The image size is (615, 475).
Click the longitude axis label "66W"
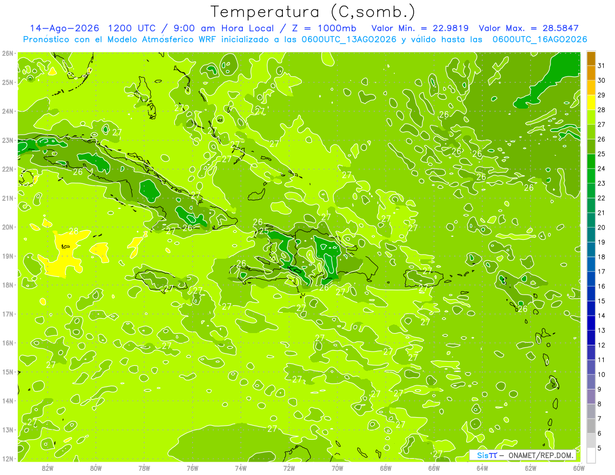(434, 468)
